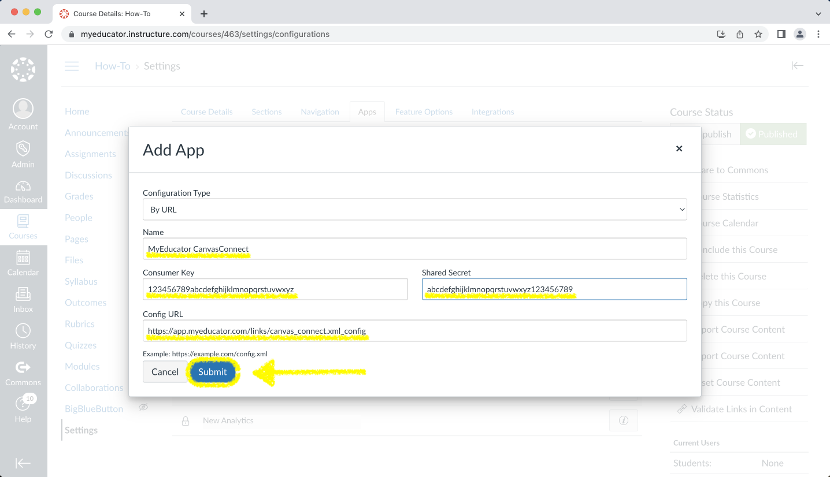Open the browser three-dot menu
The height and width of the screenshot is (477, 830).
[818, 34]
